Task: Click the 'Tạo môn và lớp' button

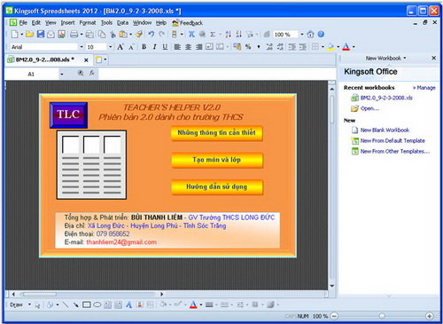Action: [217, 160]
